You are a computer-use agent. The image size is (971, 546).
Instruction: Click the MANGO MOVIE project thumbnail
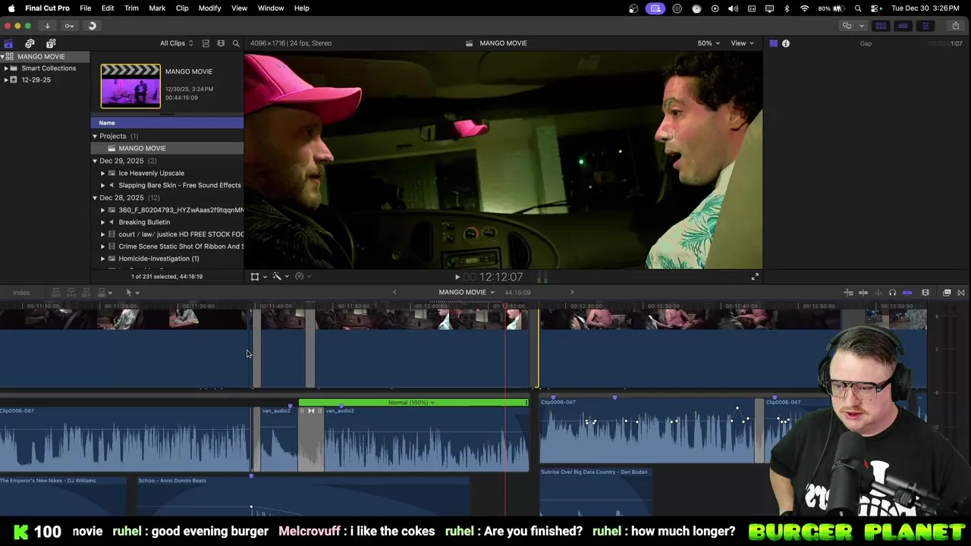click(130, 86)
